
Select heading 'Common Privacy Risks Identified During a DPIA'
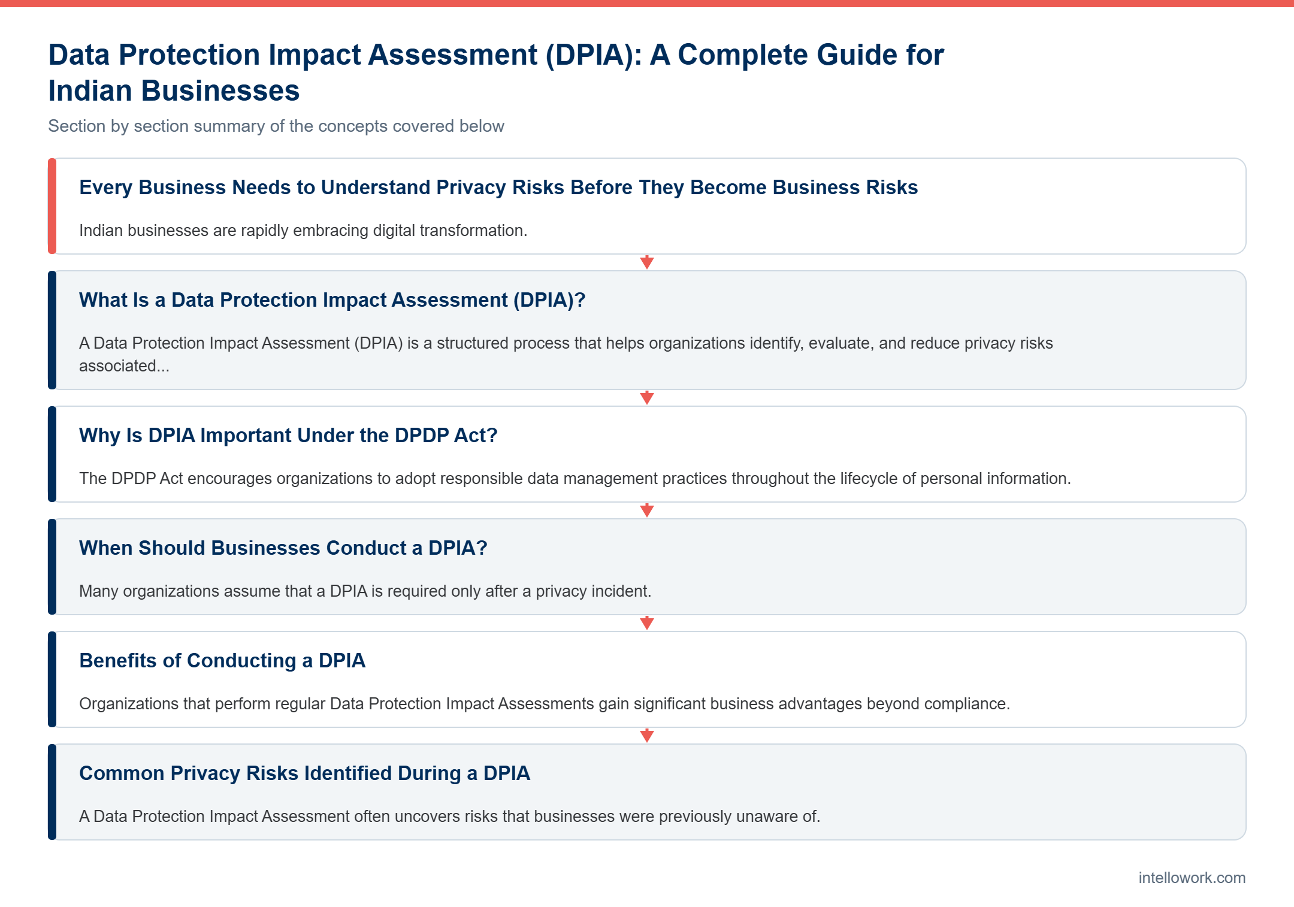click(x=305, y=773)
